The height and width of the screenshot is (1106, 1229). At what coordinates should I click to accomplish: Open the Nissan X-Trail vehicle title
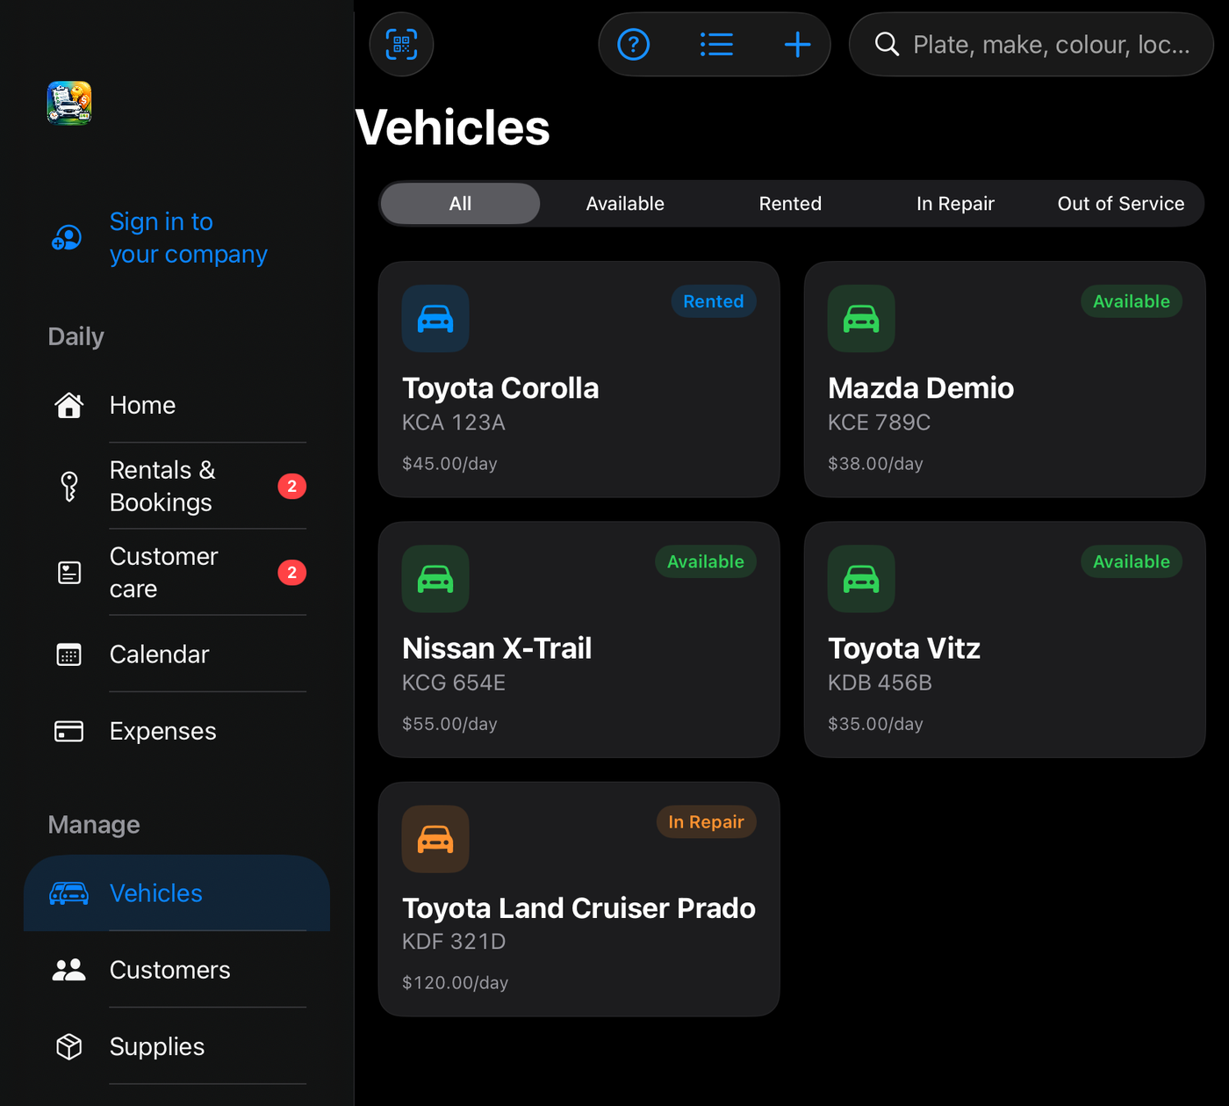pos(497,648)
